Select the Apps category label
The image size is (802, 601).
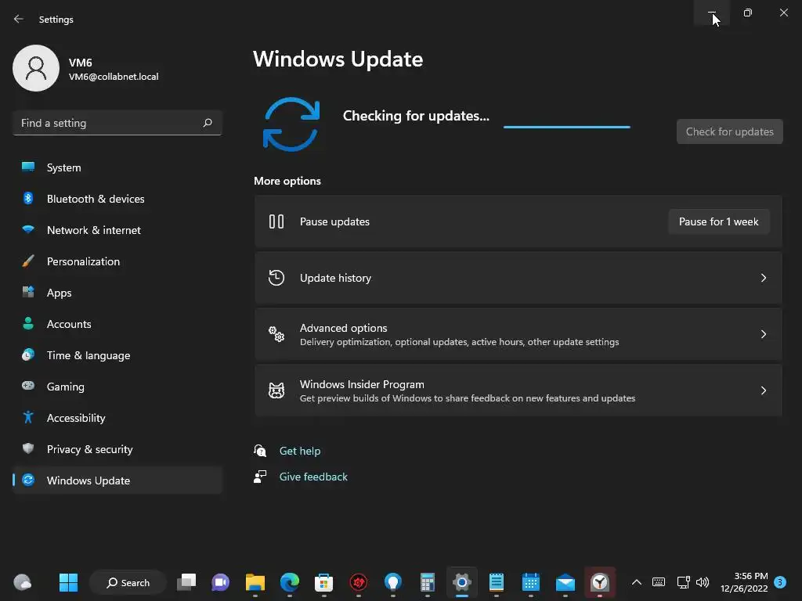pos(60,293)
